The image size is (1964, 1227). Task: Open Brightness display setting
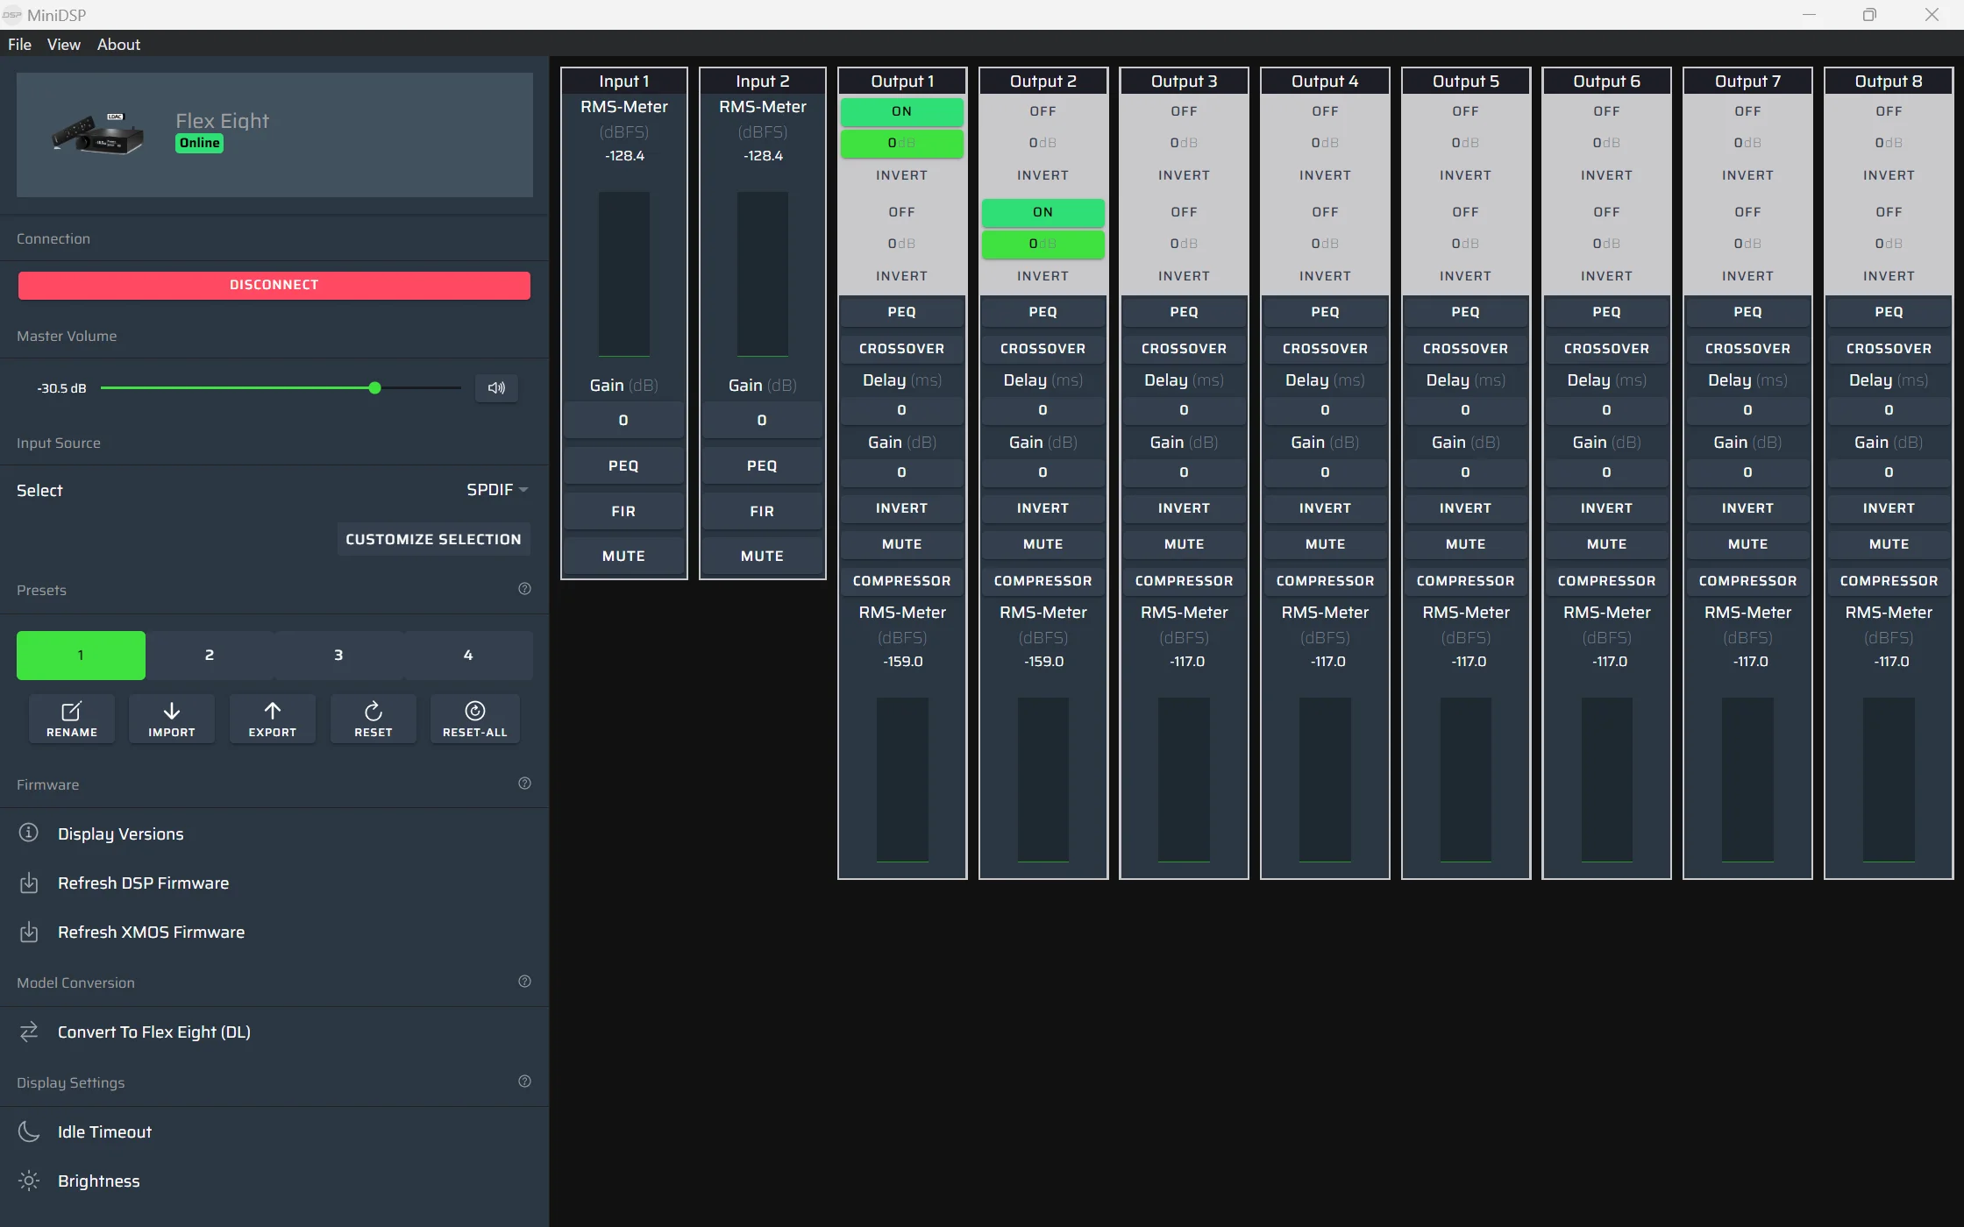(98, 1181)
